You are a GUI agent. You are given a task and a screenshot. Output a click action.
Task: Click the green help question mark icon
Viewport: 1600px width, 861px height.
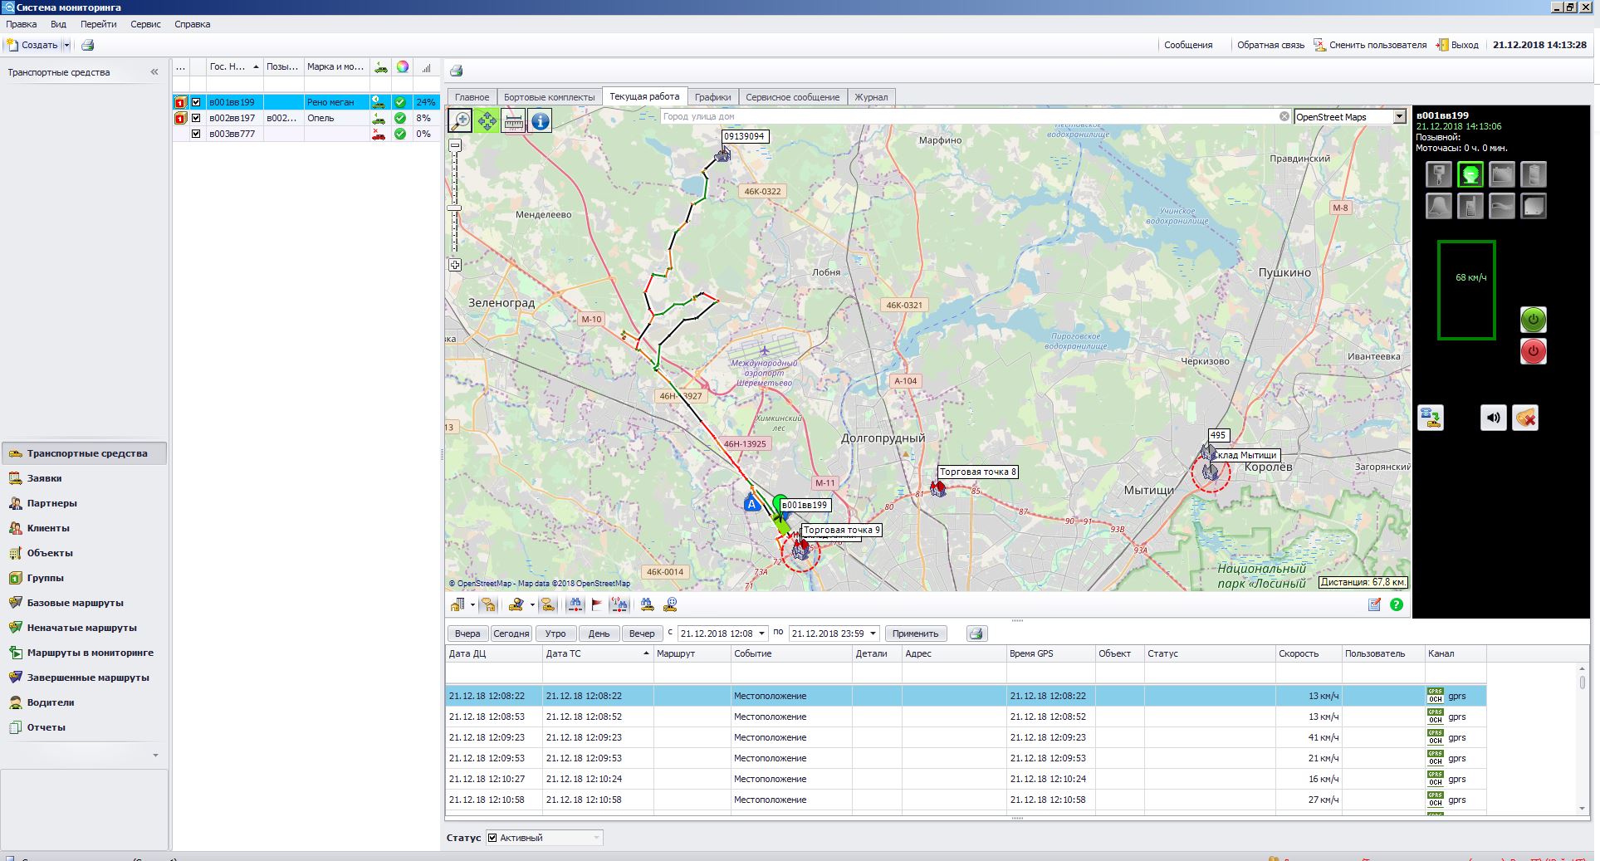(x=1397, y=605)
